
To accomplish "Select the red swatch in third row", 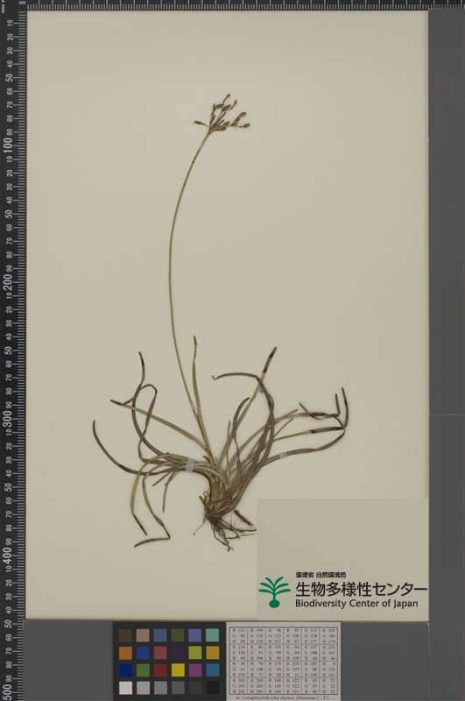I will 160,669.
